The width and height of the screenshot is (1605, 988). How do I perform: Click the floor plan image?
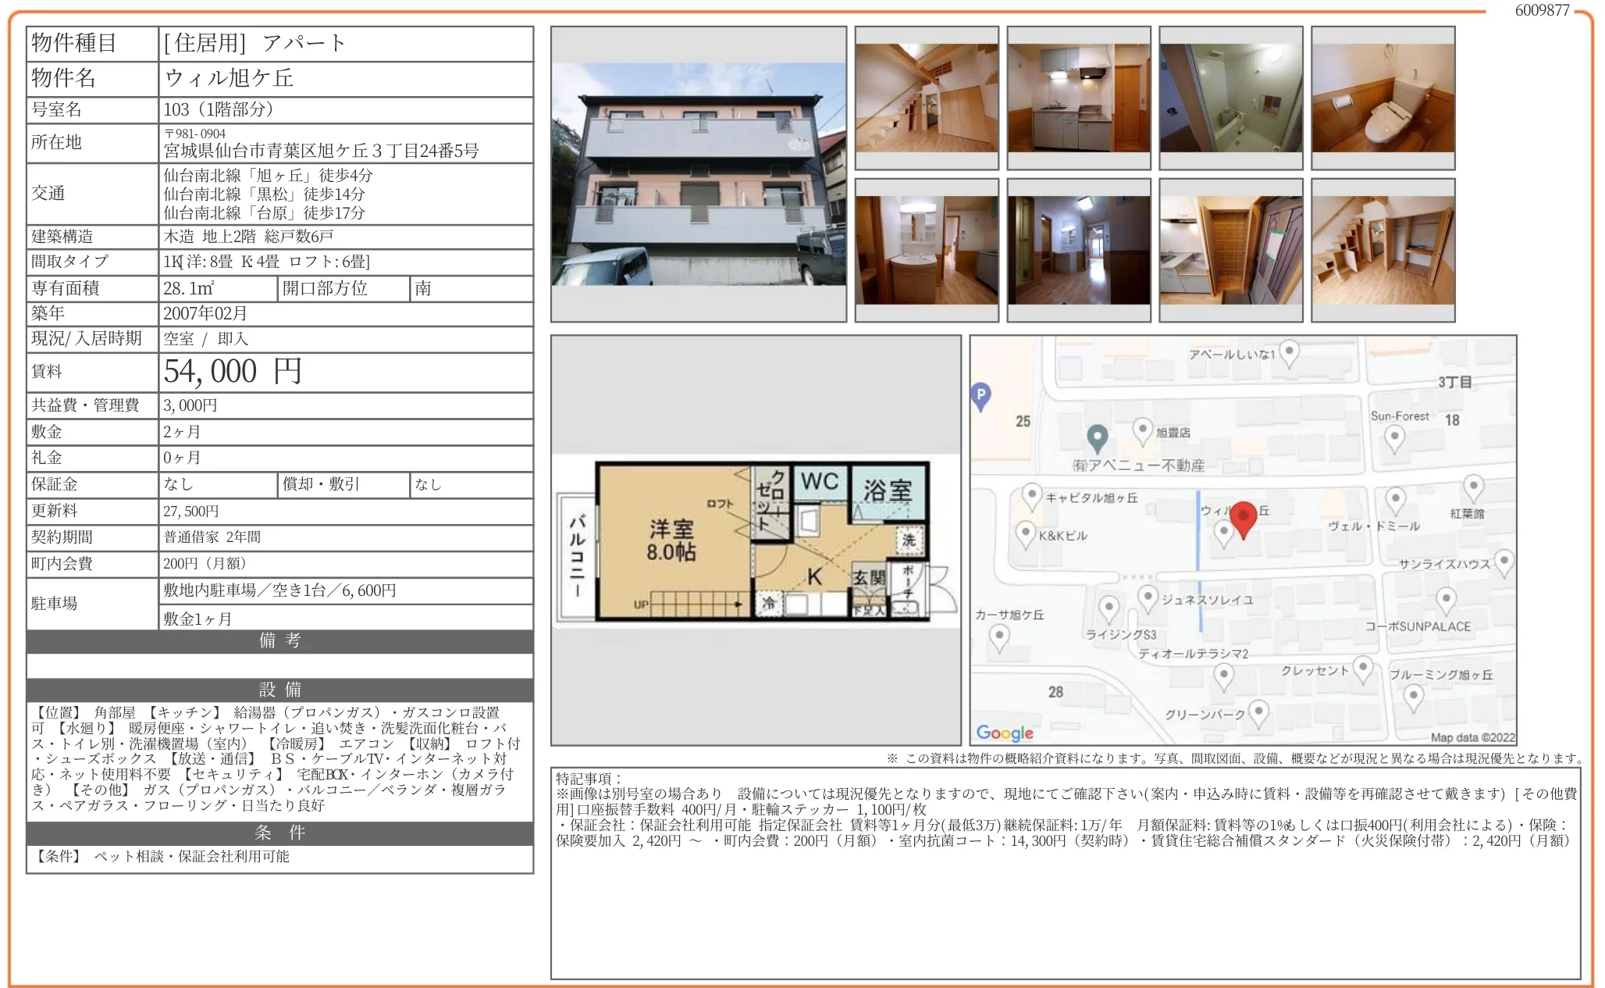click(x=756, y=540)
